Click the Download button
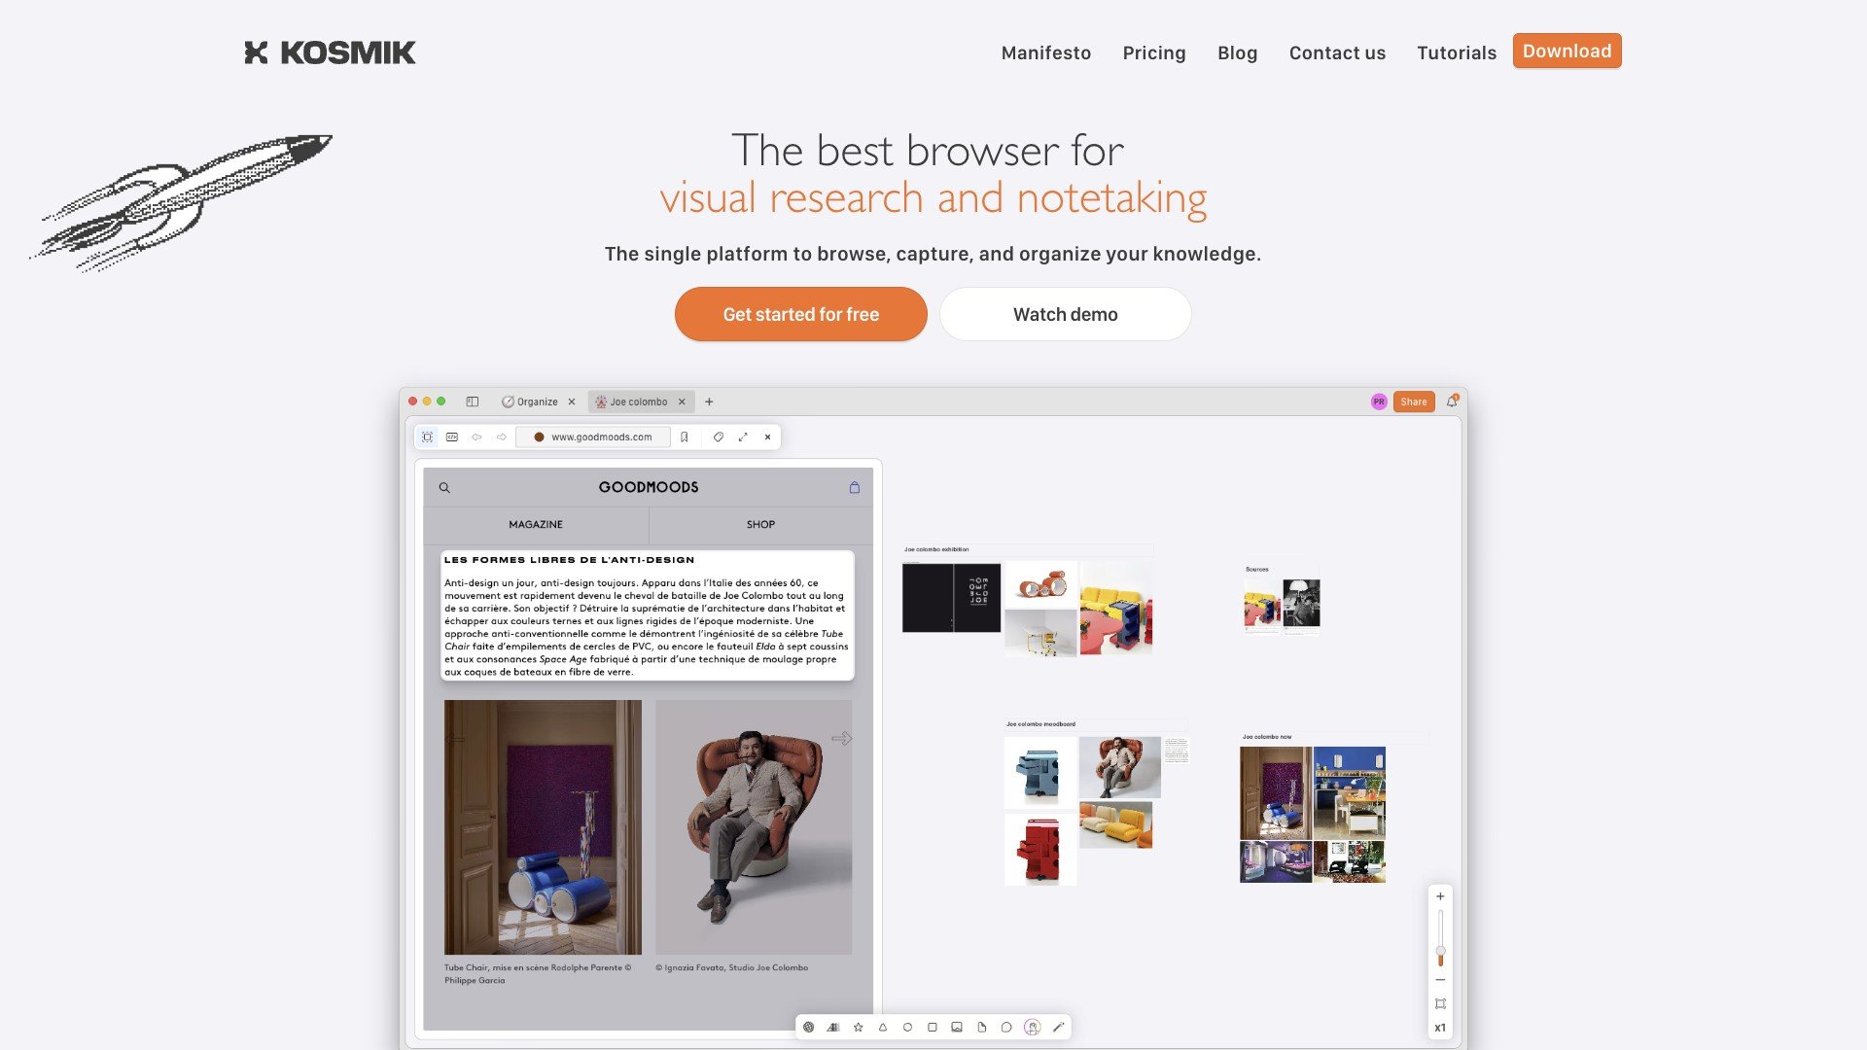 coord(1567,51)
